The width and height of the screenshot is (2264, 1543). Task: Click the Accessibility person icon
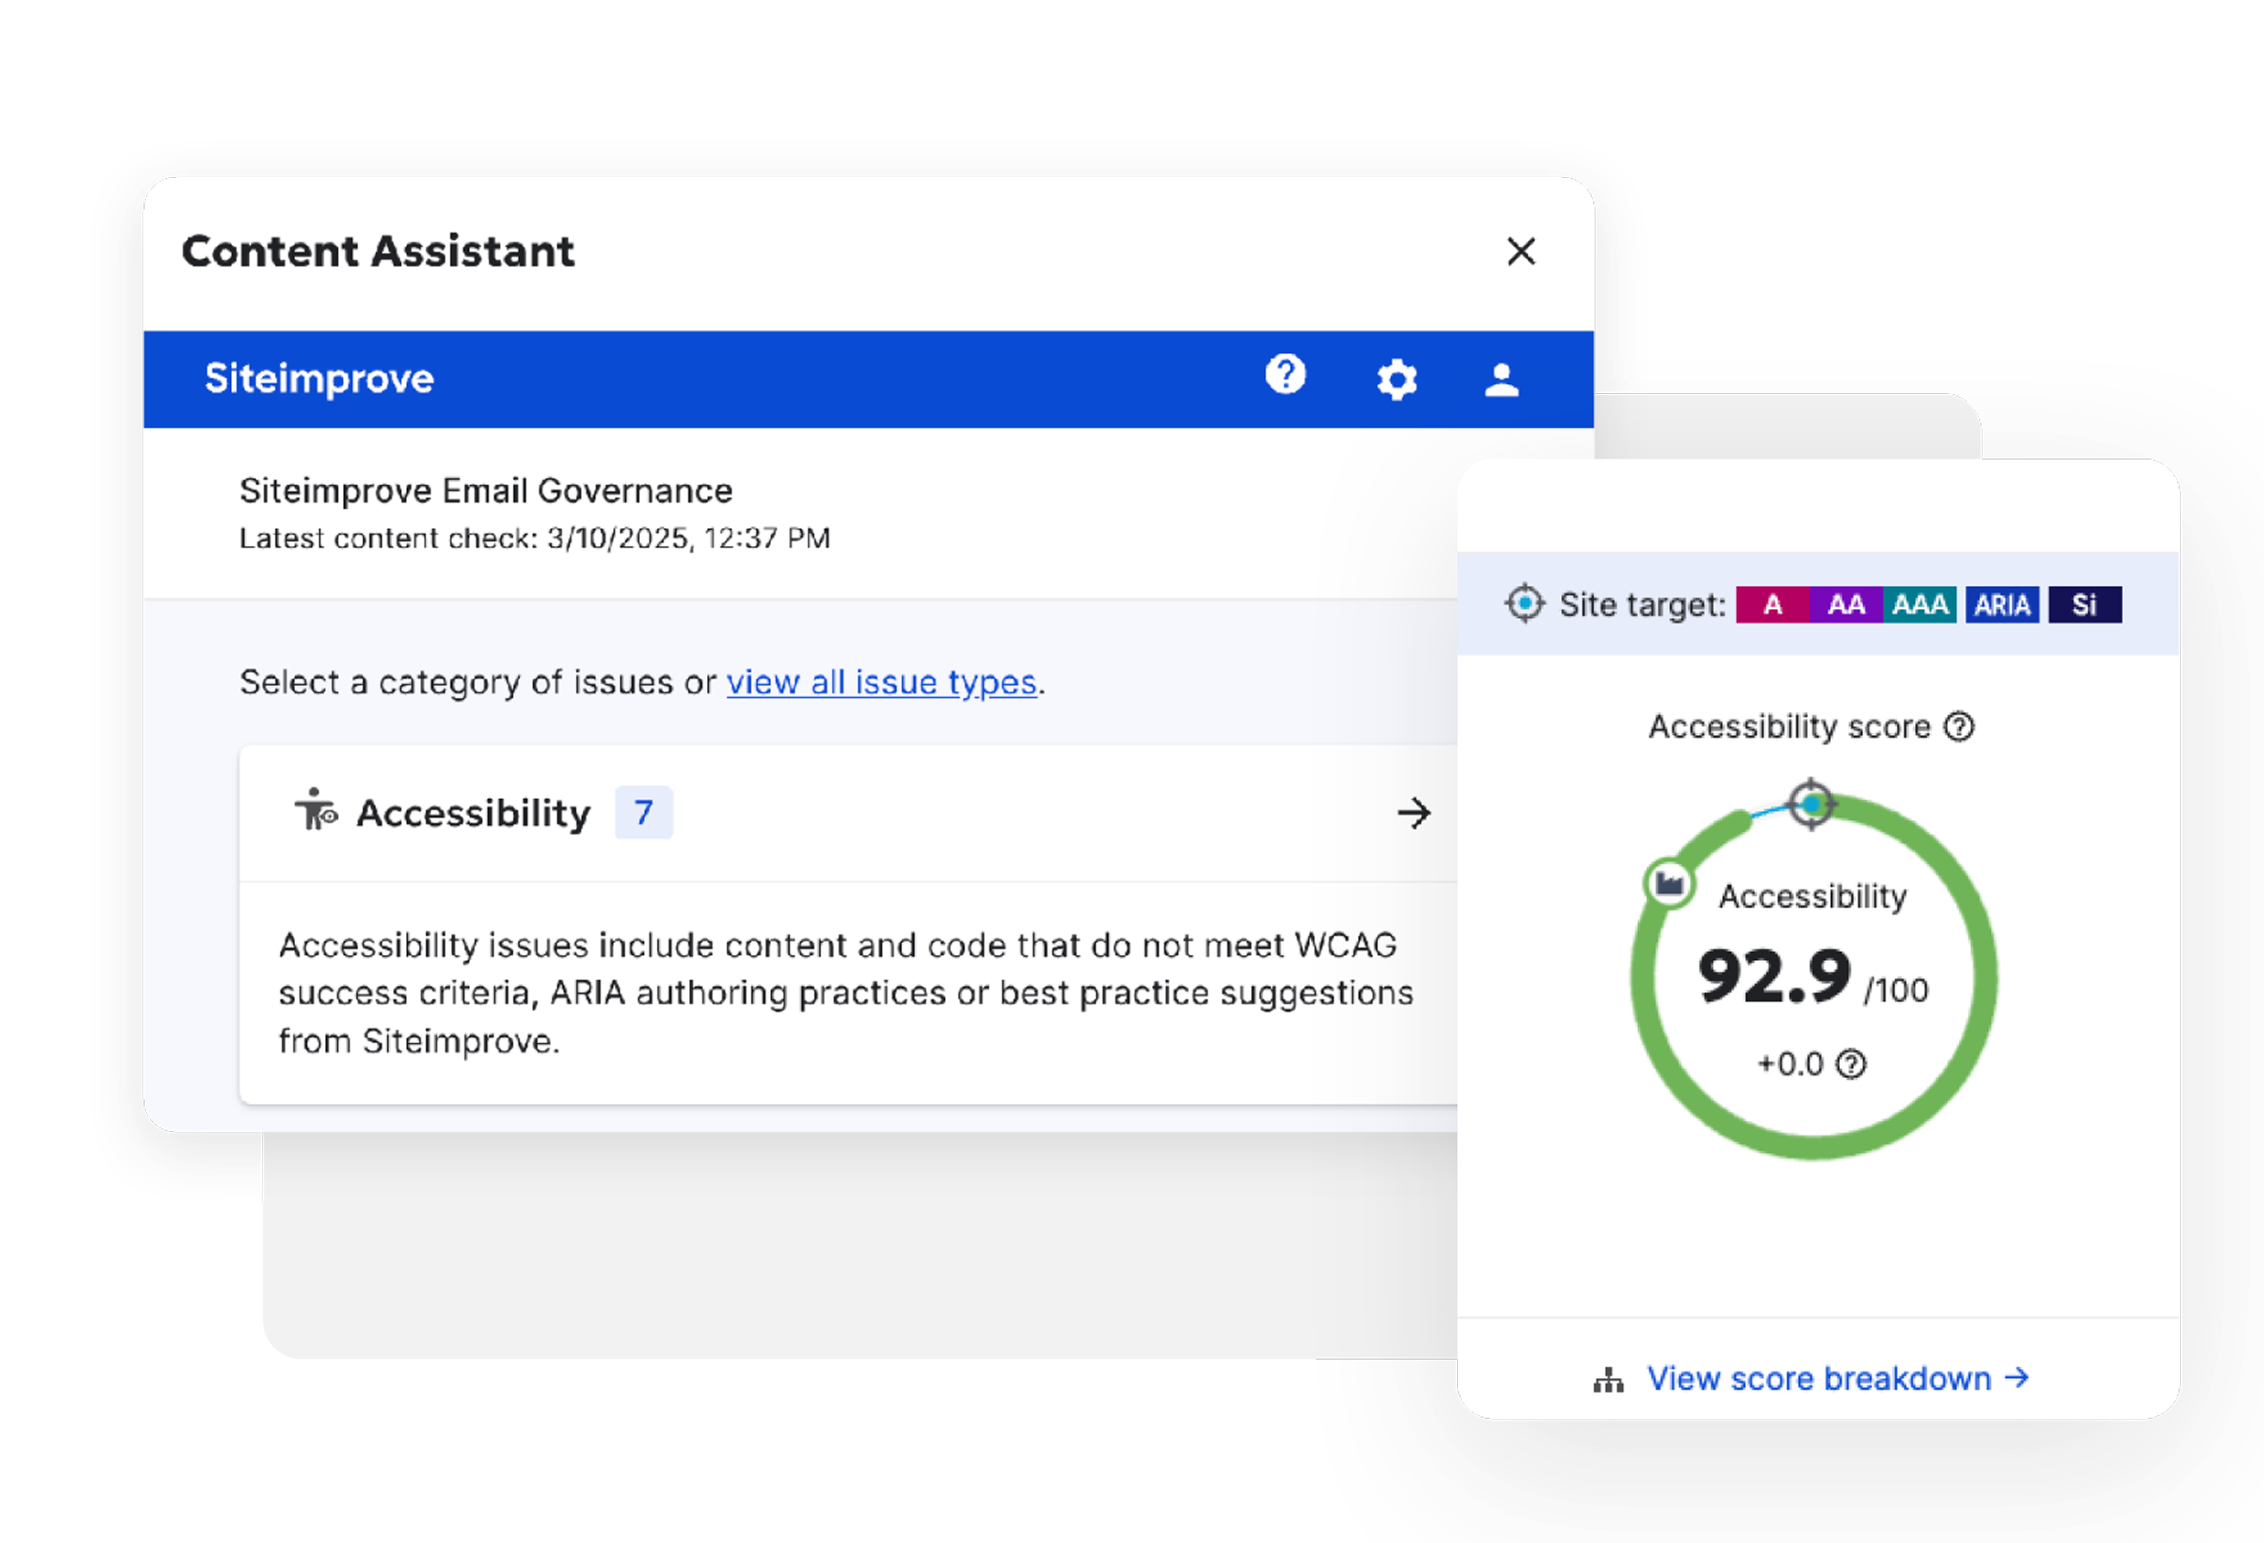click(316, 810)
